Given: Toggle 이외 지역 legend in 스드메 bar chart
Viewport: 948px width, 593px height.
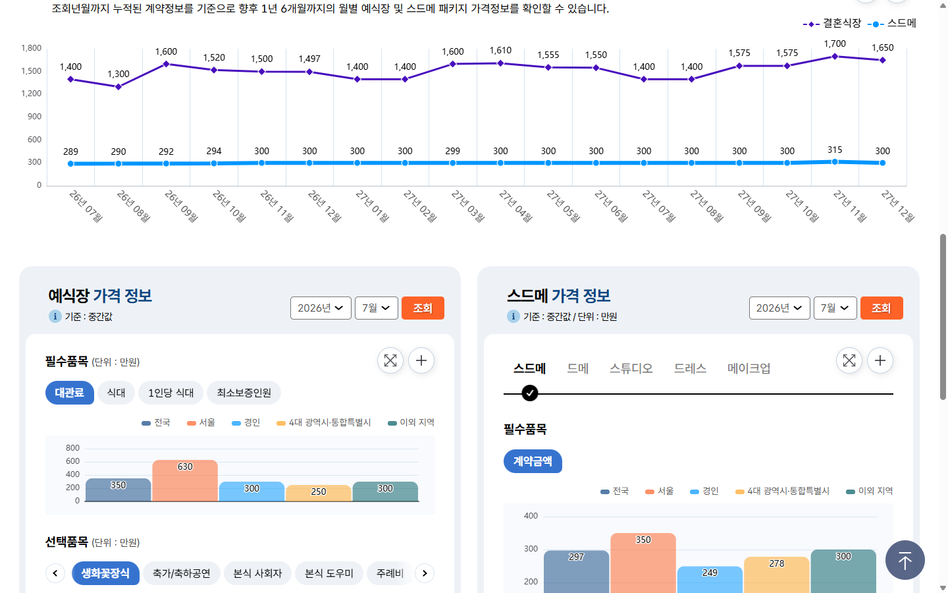Looking at the screenshot, I should [869, 491].
